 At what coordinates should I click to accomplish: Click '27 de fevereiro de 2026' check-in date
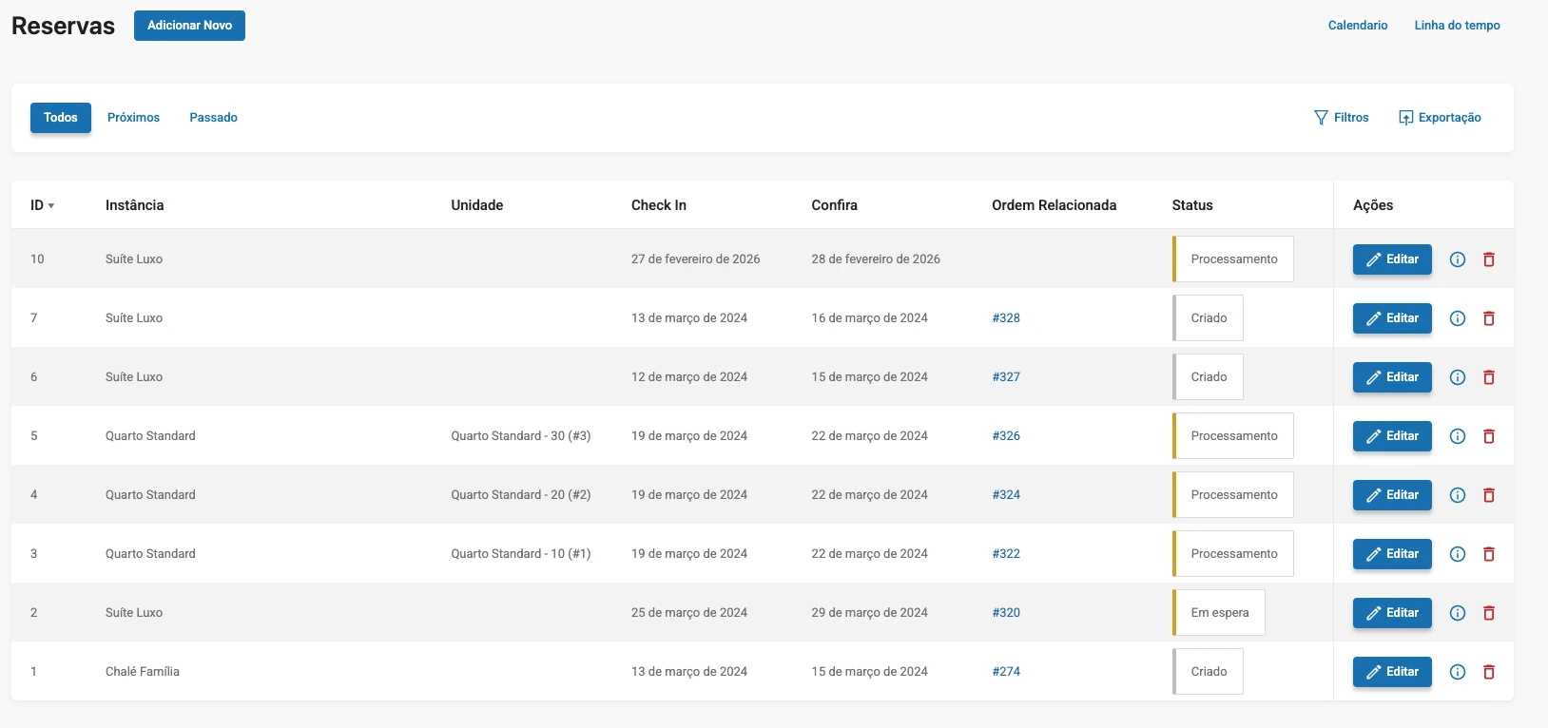coord(696,259)
